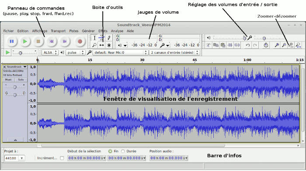Screen dimensions: 306x171
Task: Stop playback with the Stop button
Action: pyautogui.click(x=38, y=41)
